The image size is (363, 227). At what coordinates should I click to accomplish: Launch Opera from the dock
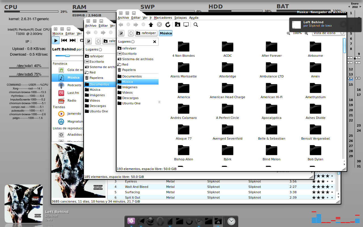click(x=160, y=221)
